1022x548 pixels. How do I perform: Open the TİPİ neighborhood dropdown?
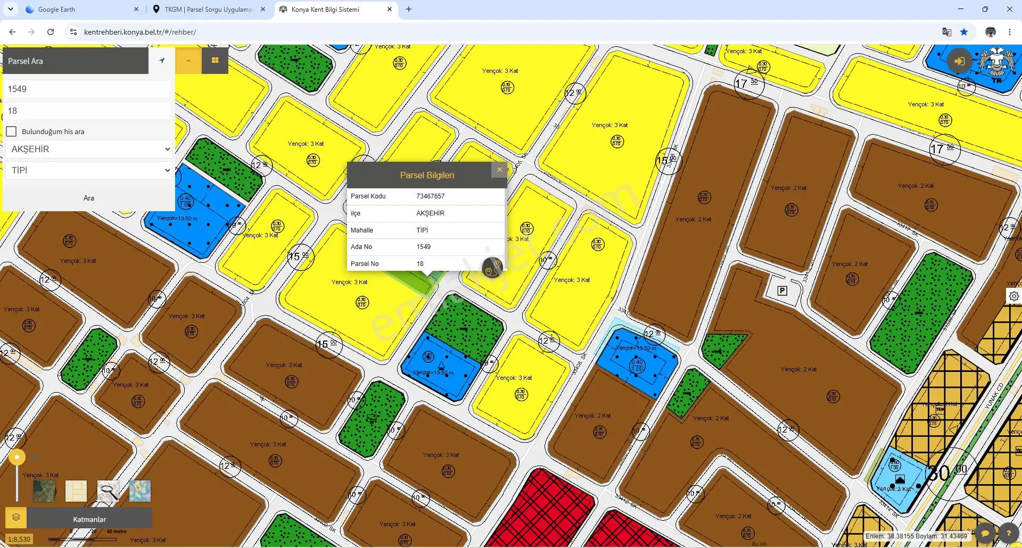(89, 170)
